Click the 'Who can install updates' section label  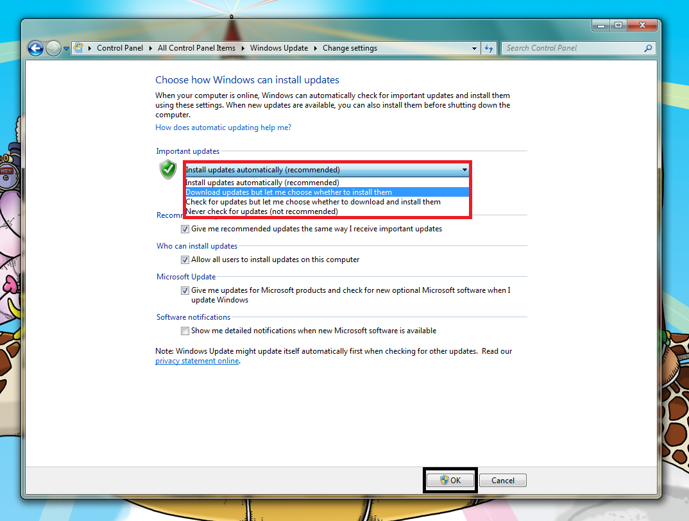point(197,246)
